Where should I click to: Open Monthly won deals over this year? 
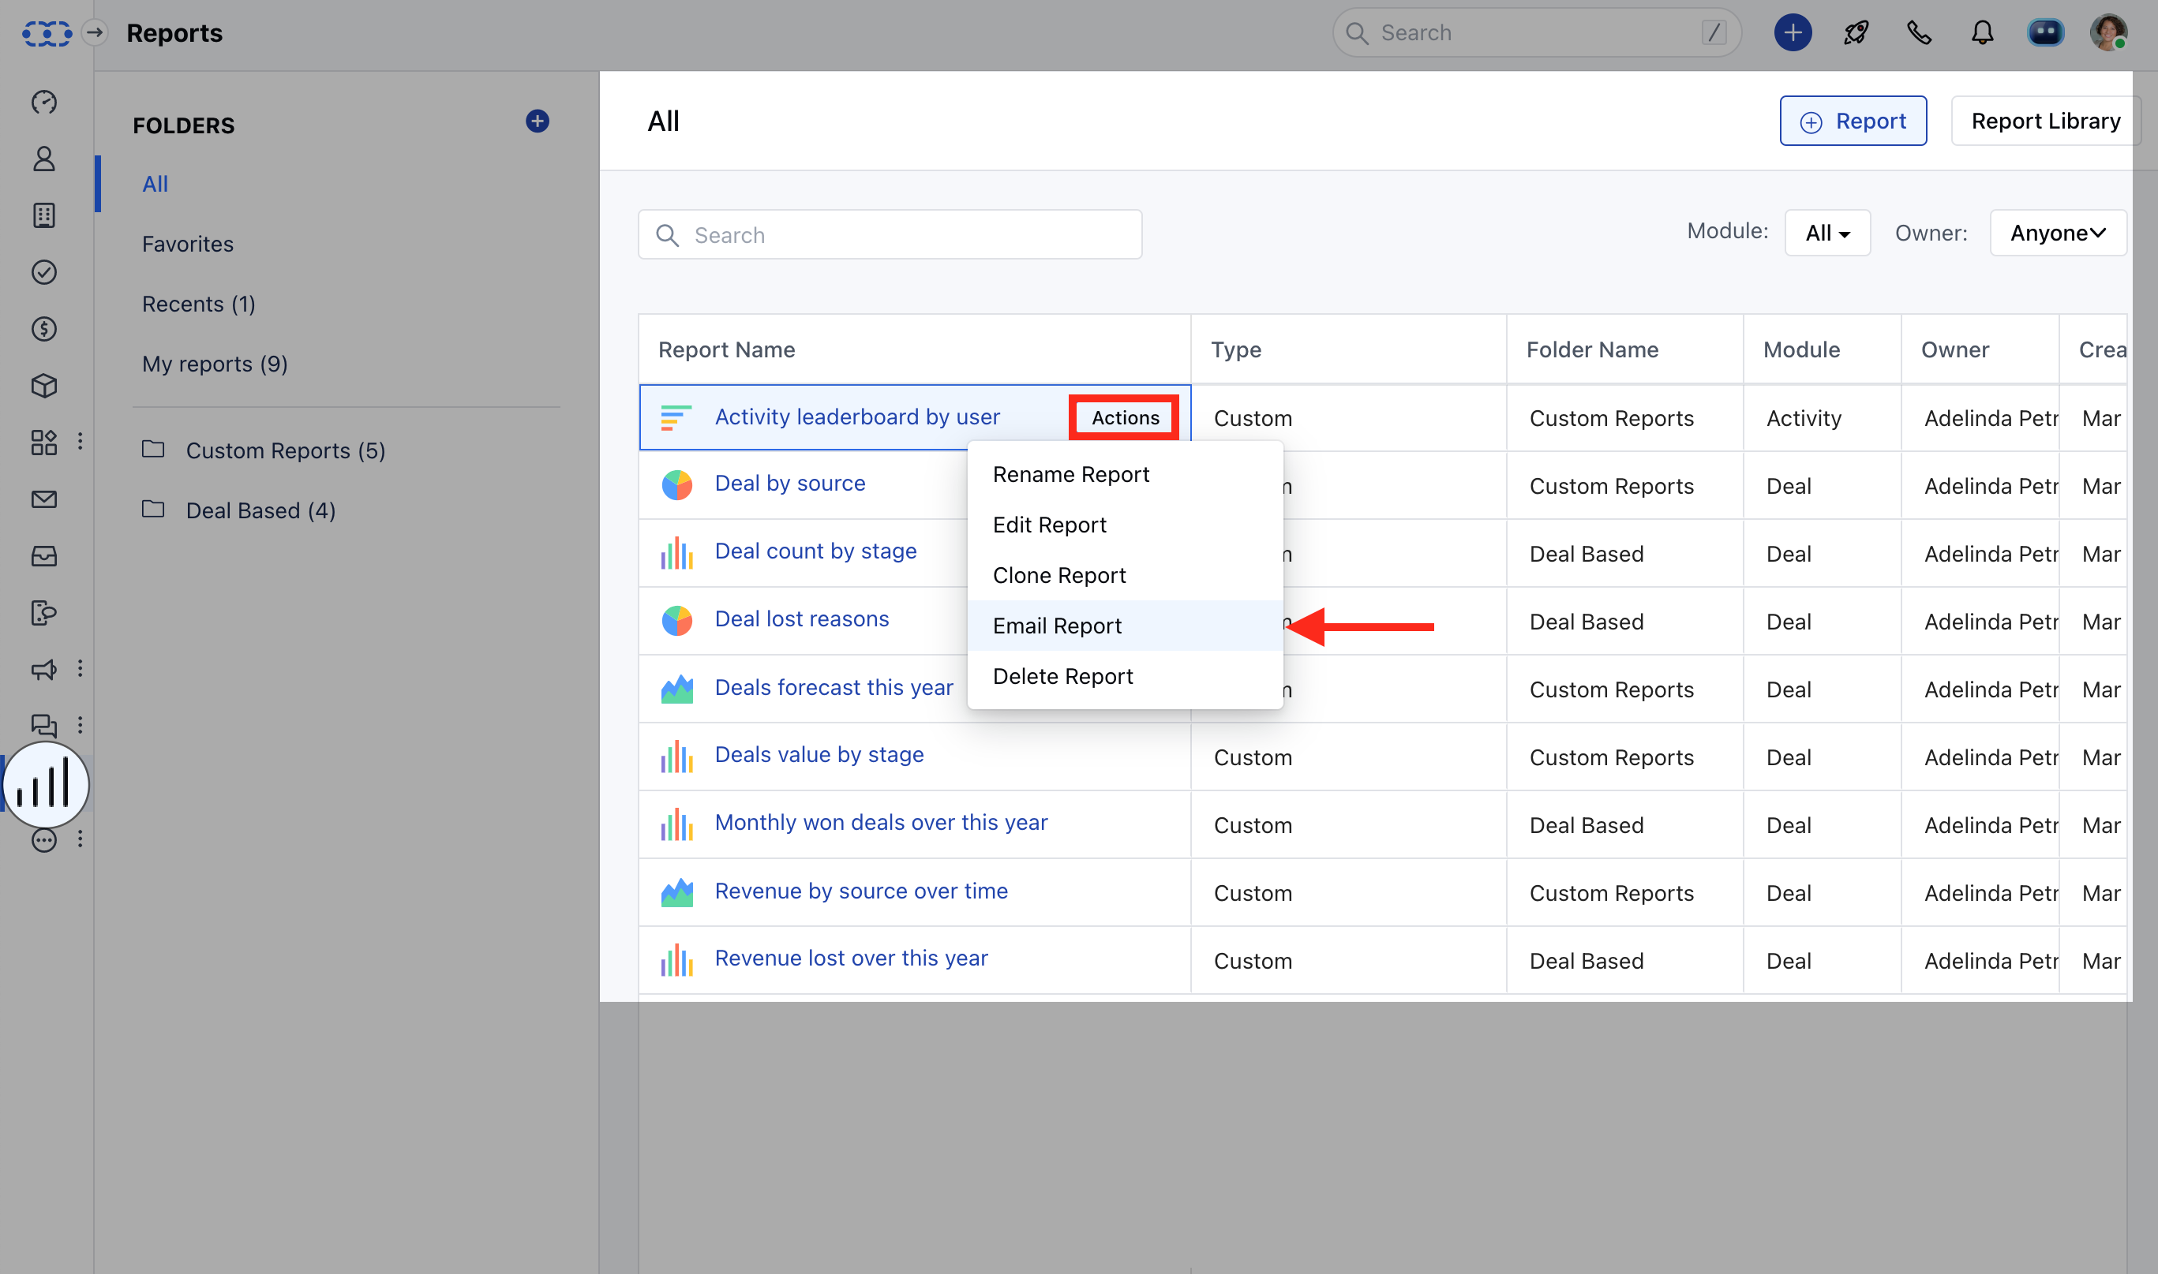(x=881, y=823)
